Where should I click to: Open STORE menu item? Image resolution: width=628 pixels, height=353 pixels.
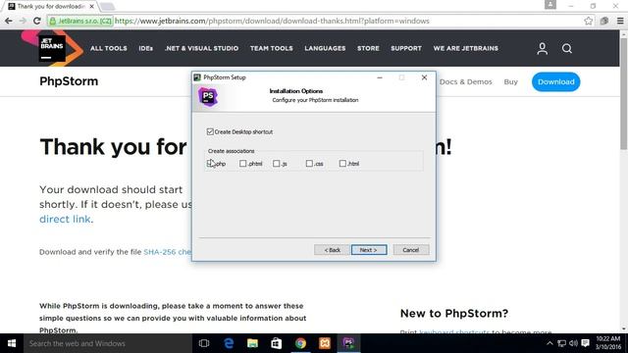(x=368, y=48)
